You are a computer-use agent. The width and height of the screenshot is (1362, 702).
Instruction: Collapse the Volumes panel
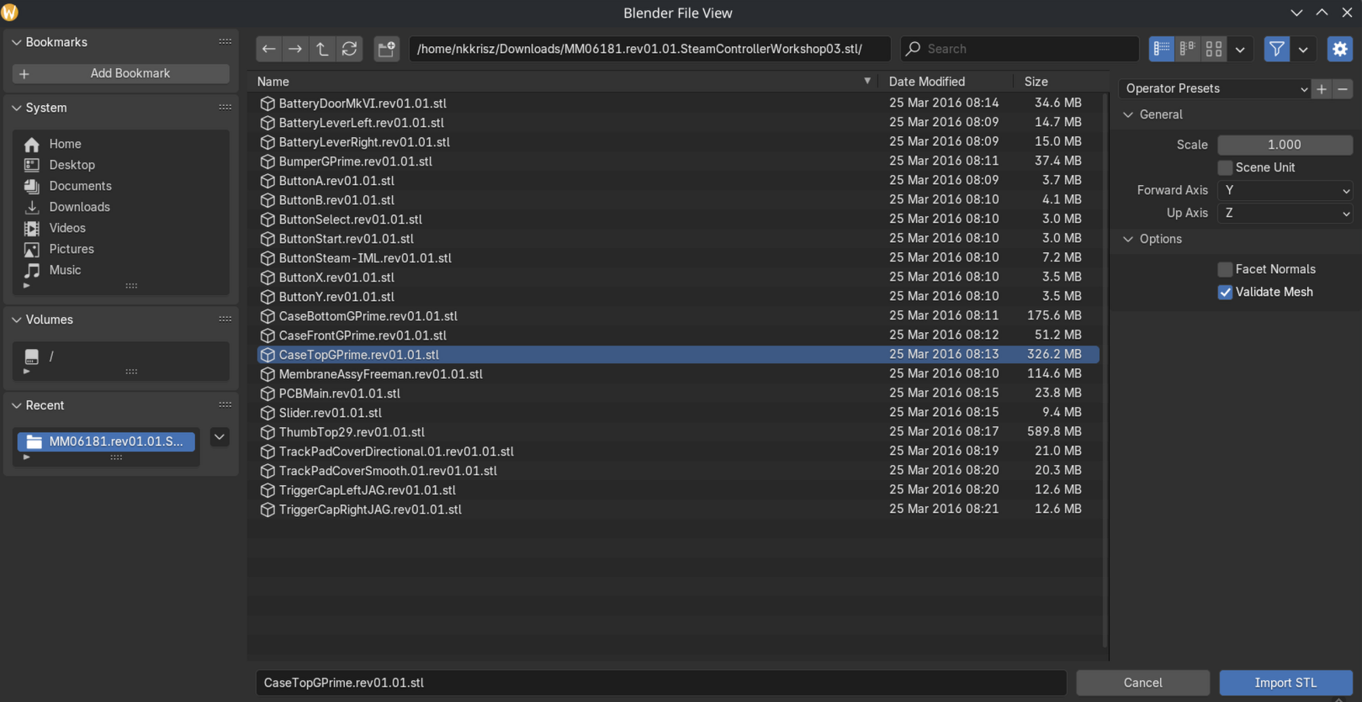tap(16, 319)
